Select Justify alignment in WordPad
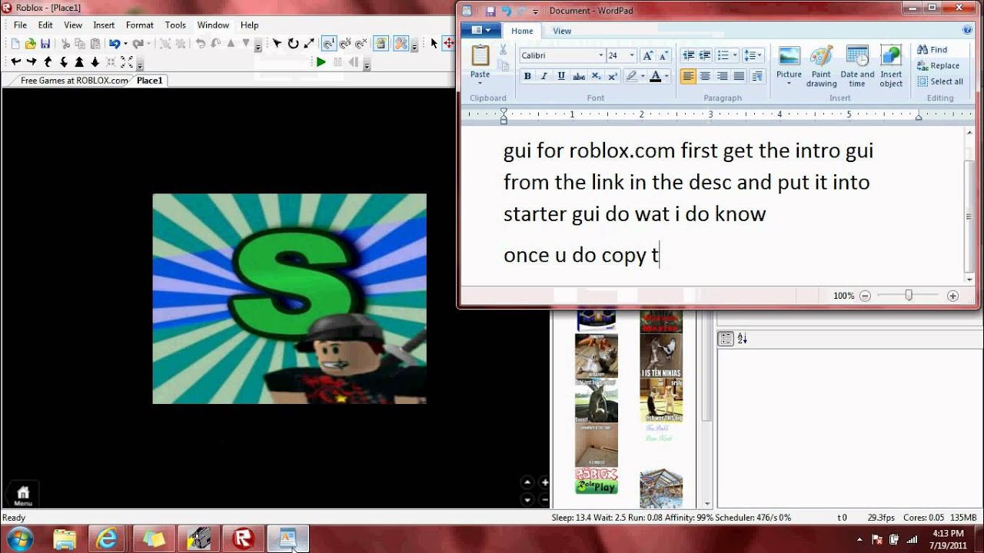Viewport: 984px width, 553px height. click(x=740, y=76)
